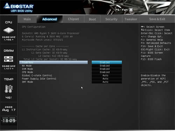Select the highlighted PowerNow row
Viewport: 175px width, 131px height.
click(54, 63)
